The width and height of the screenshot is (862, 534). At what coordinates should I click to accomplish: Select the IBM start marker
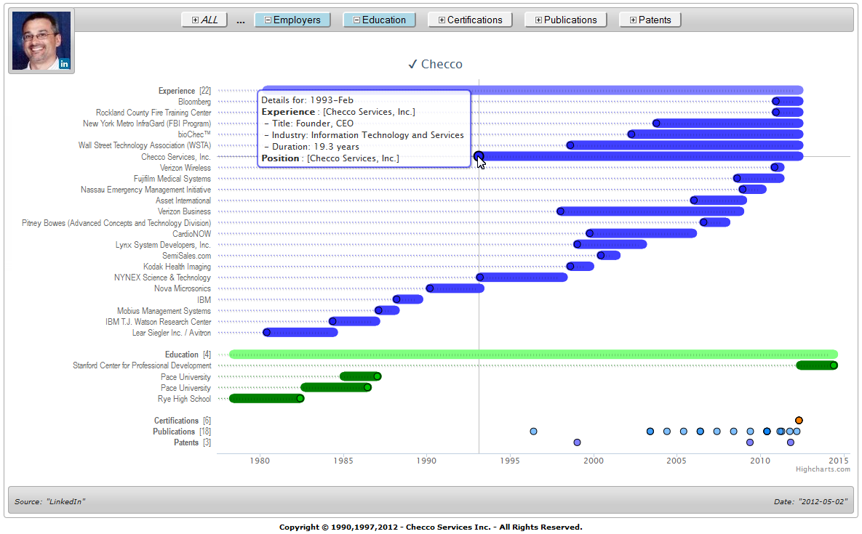pos(396,299)
